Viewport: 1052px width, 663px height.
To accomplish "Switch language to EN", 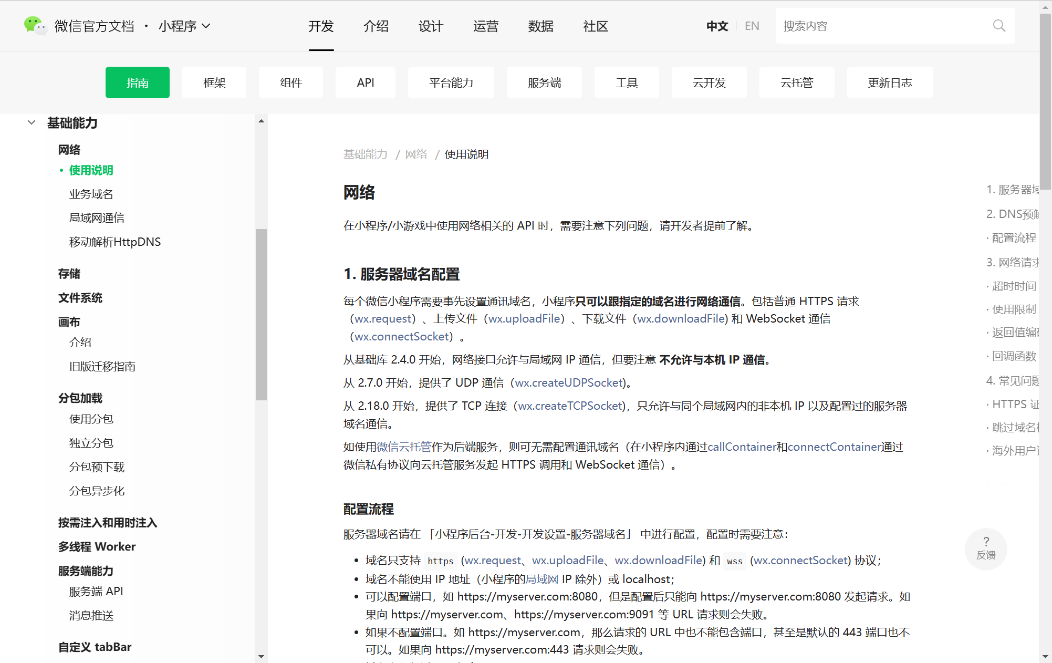I will (752, 26).
